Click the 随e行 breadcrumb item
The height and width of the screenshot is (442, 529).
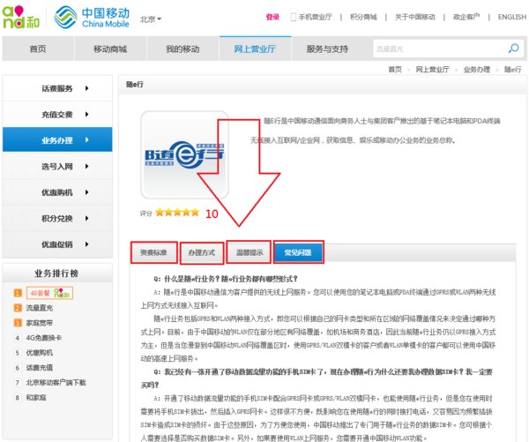click(513, 70)
